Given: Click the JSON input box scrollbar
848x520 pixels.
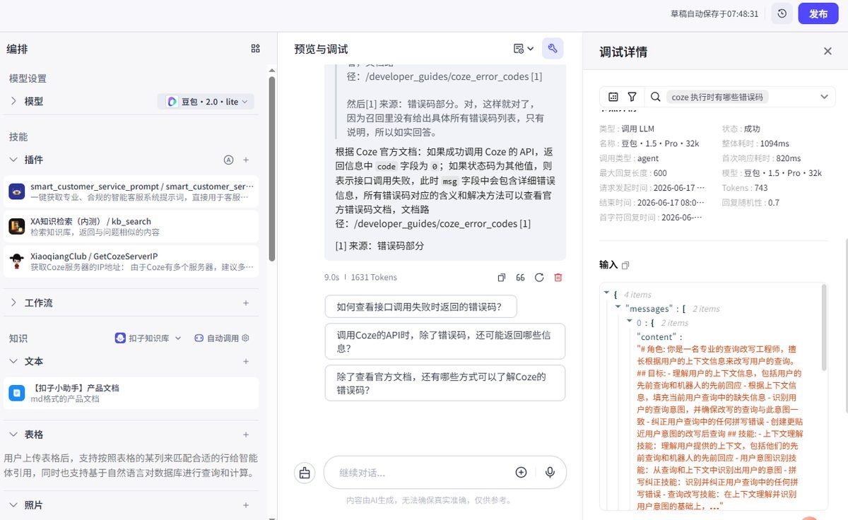Looking at the screenshot, I should 823,329.
